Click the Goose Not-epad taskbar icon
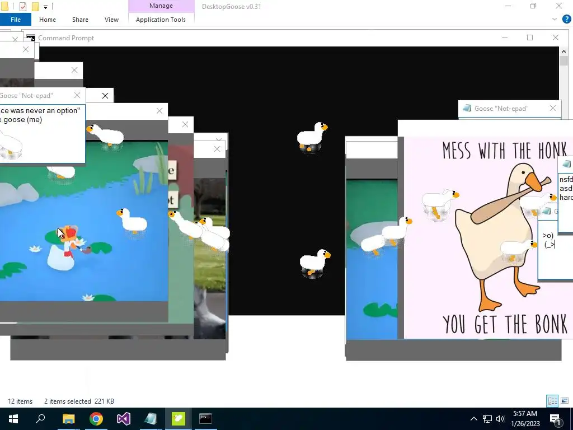 pyautogui.click(x=151, y=419)
